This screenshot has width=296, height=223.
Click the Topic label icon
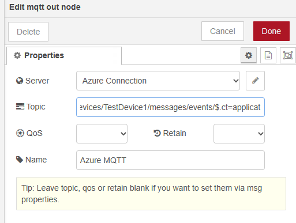coord(20,107)
